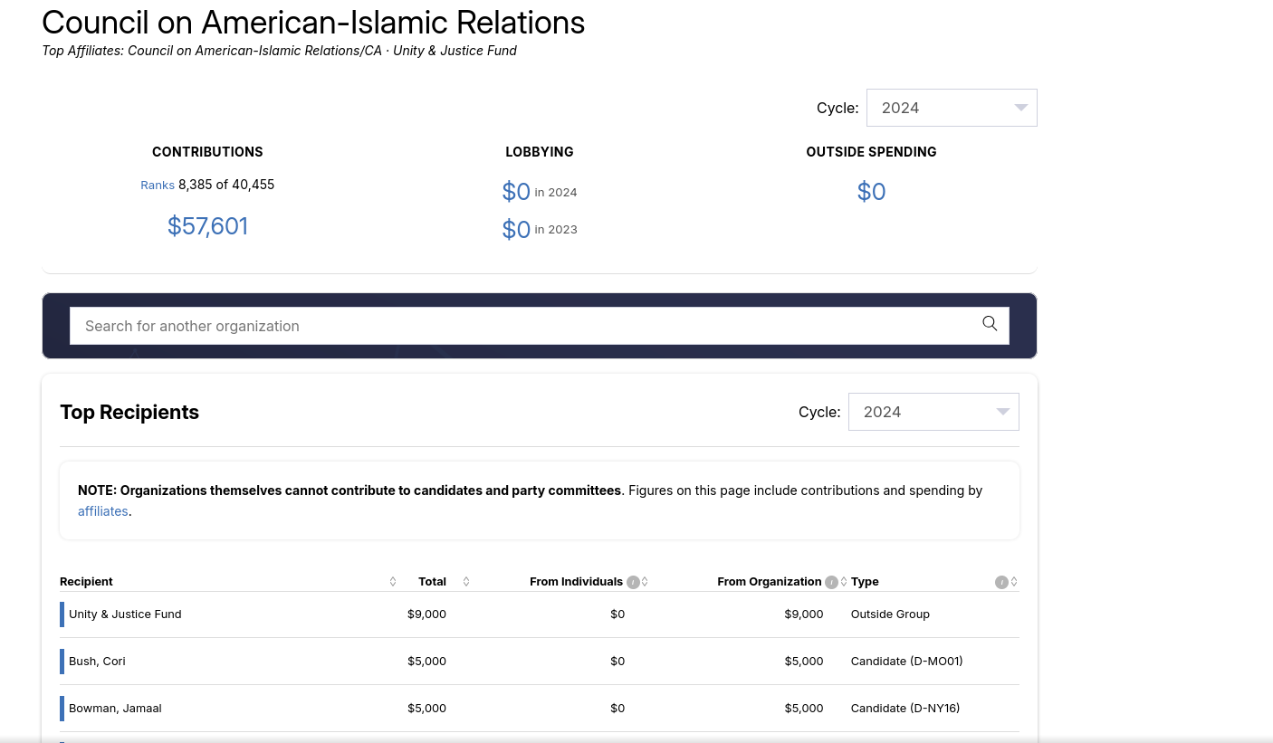Click the search magnifier icon
1273x743 pixels.
990,324
